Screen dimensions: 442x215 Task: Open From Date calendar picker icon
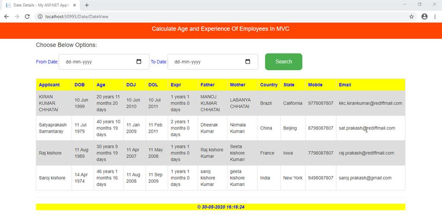pos(139,62)
